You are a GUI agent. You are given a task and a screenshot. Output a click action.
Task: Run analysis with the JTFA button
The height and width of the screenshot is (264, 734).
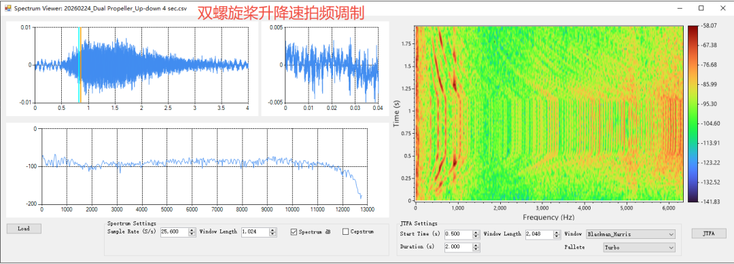[709, 233]
